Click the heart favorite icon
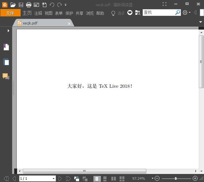Image resolution: width=204 pixels, height=182 pixels. 130,13
